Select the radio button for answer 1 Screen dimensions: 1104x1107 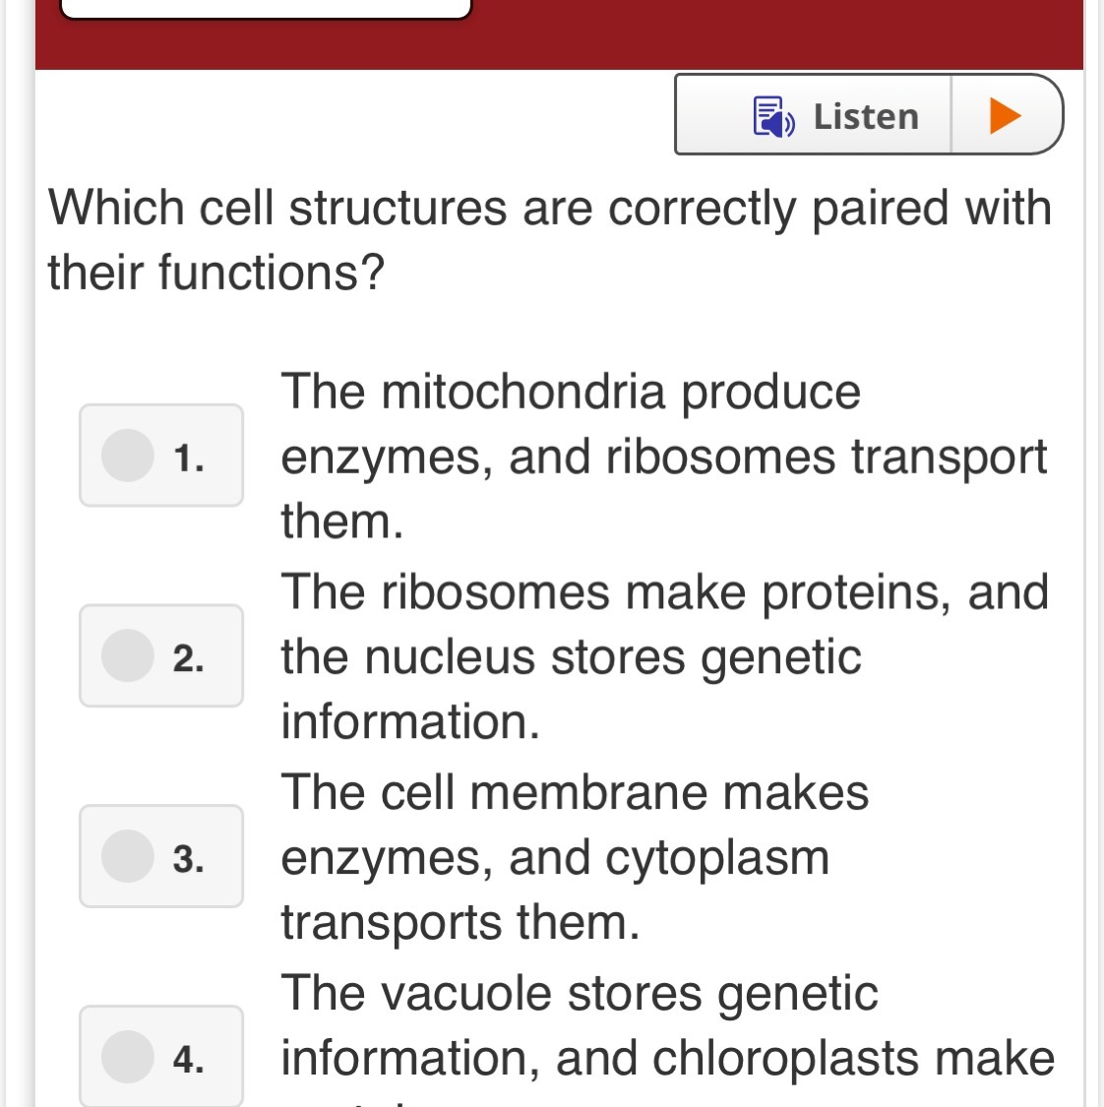128,456
